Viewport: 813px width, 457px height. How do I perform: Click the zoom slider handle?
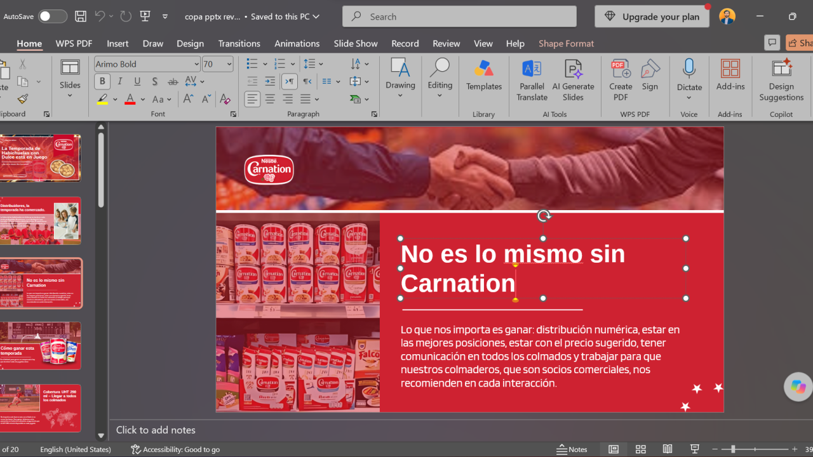pos(733,449)
